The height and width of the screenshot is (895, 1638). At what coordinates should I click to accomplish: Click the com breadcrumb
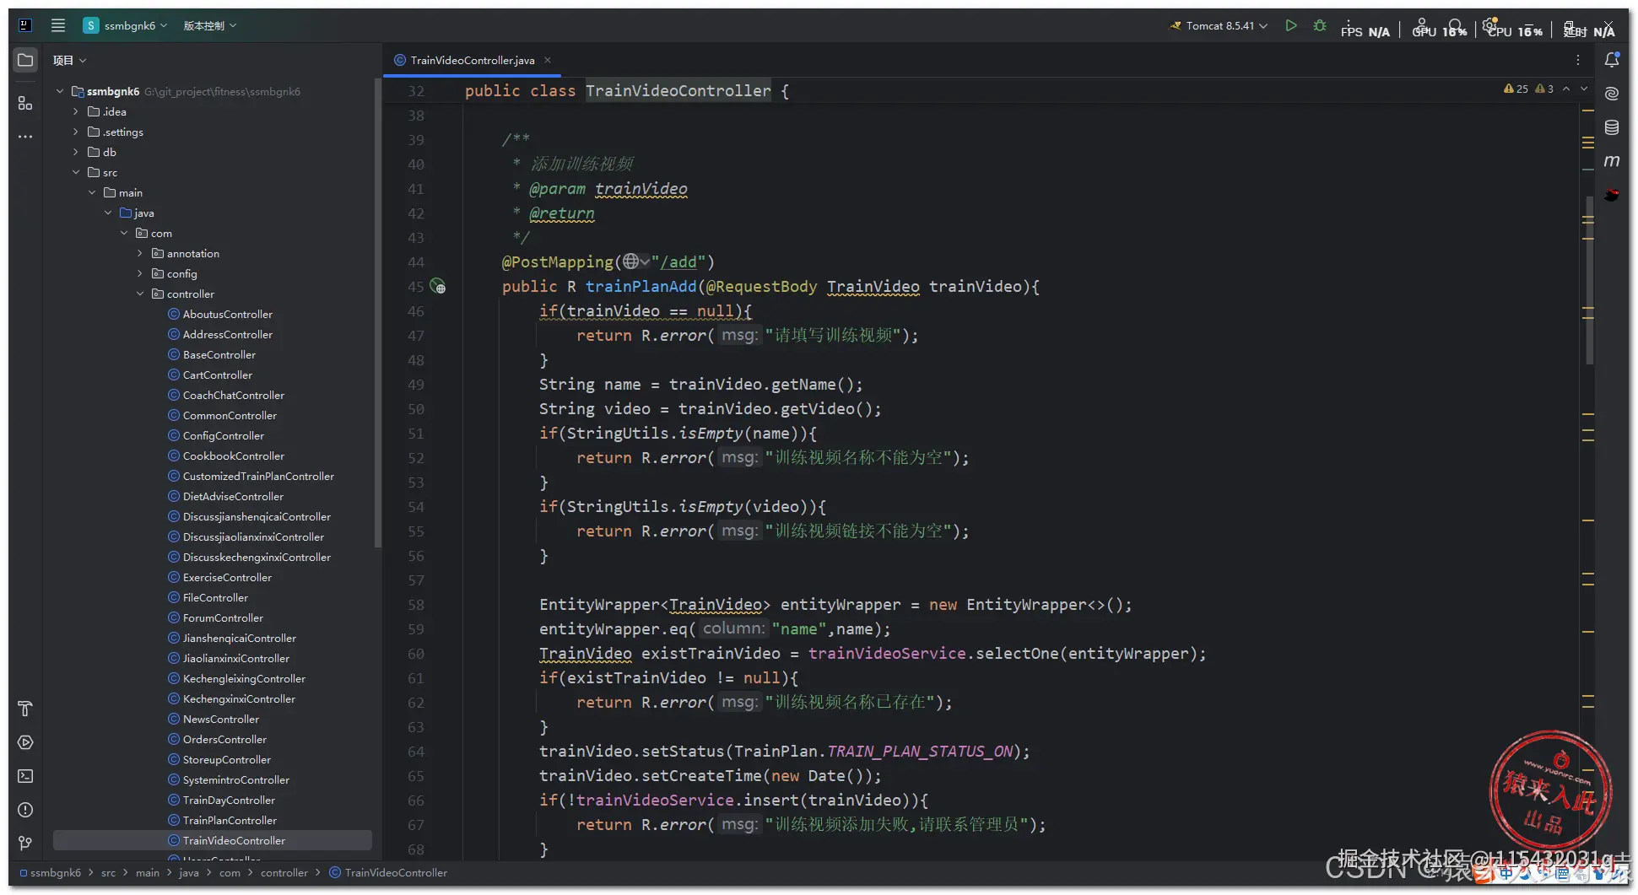point(230,872)
